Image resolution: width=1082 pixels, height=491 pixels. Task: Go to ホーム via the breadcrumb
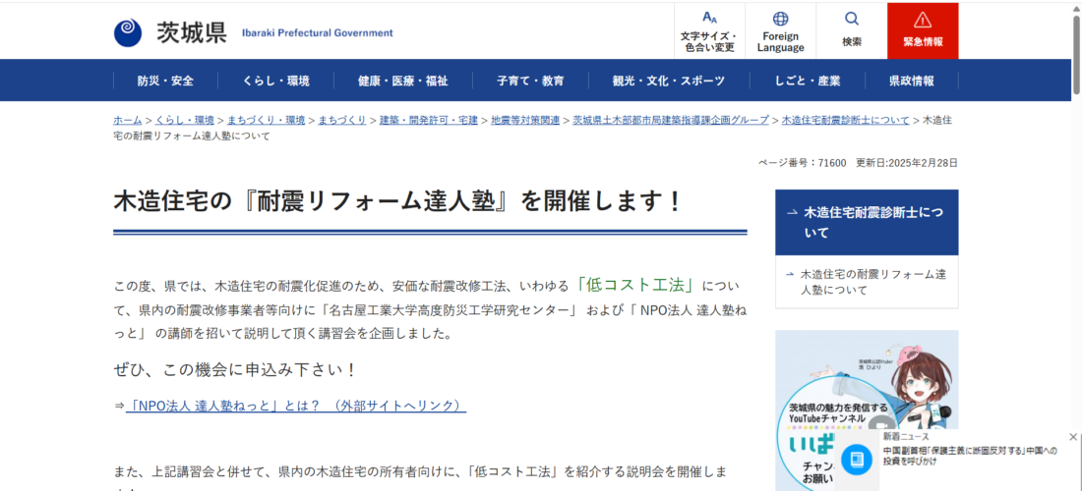(x=127, y=120)
